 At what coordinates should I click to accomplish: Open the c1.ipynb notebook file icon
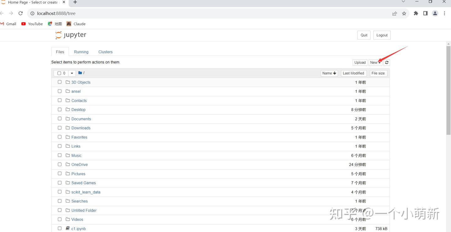pos(68,228)
